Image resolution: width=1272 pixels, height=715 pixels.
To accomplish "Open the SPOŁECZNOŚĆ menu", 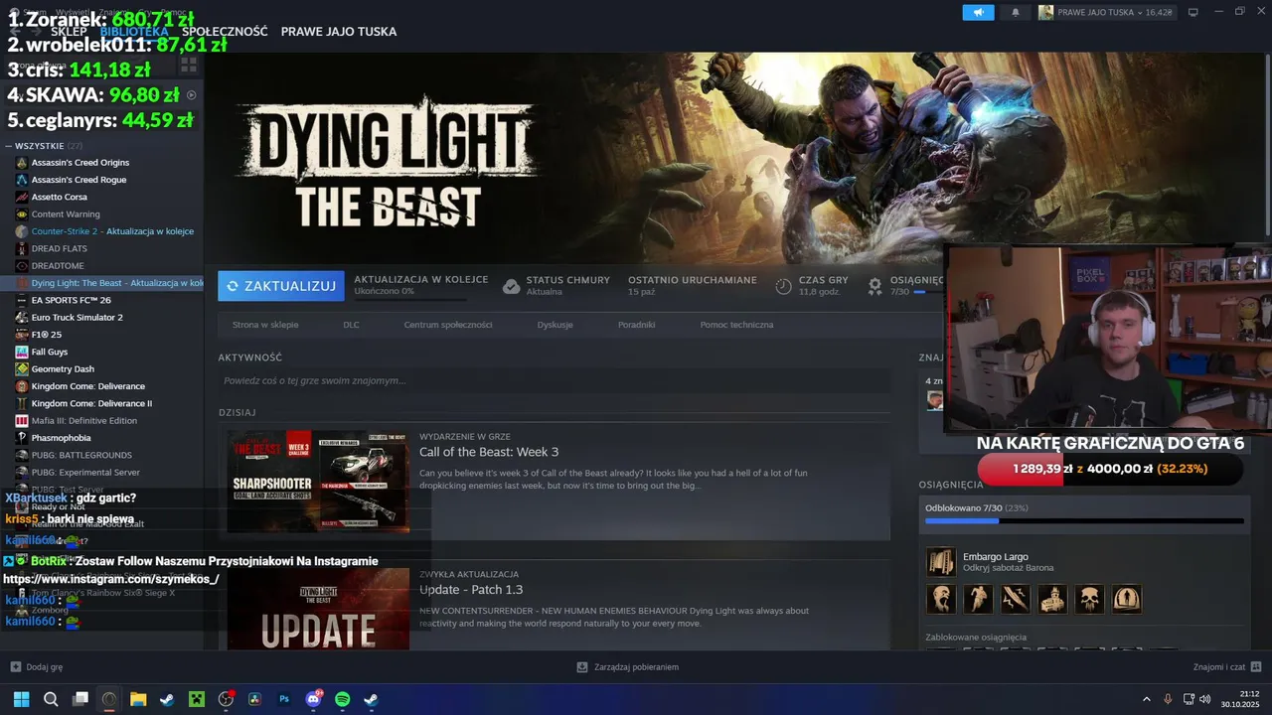I will pyautogui.click(x=225, y=32).
